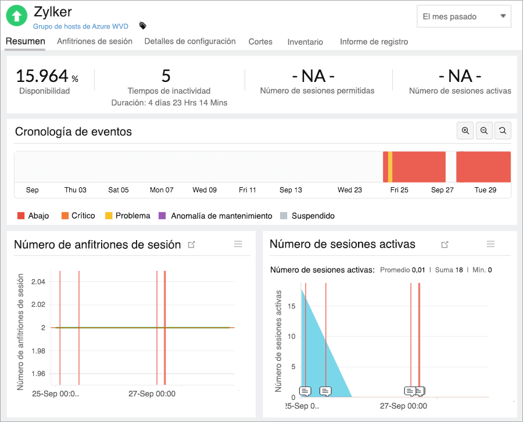Click an annotation bubble on the active sessions chart

(305, 391)
